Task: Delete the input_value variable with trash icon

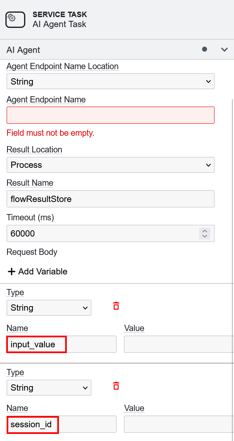Action: 116,306
